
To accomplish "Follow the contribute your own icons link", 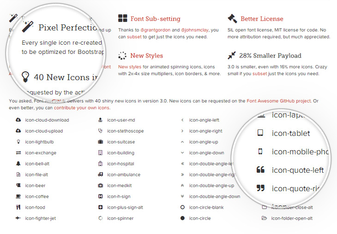I will [x=82, y=108].
